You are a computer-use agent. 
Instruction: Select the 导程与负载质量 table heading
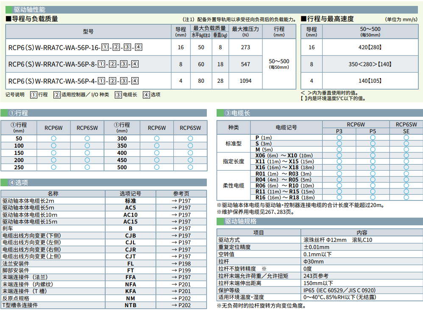pos(32,19)
